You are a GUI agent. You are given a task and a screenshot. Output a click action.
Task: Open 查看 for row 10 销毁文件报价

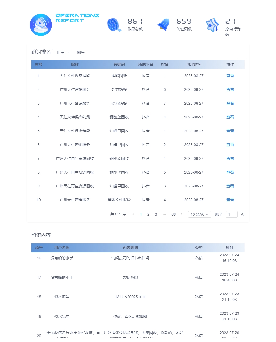pos(230,200)
